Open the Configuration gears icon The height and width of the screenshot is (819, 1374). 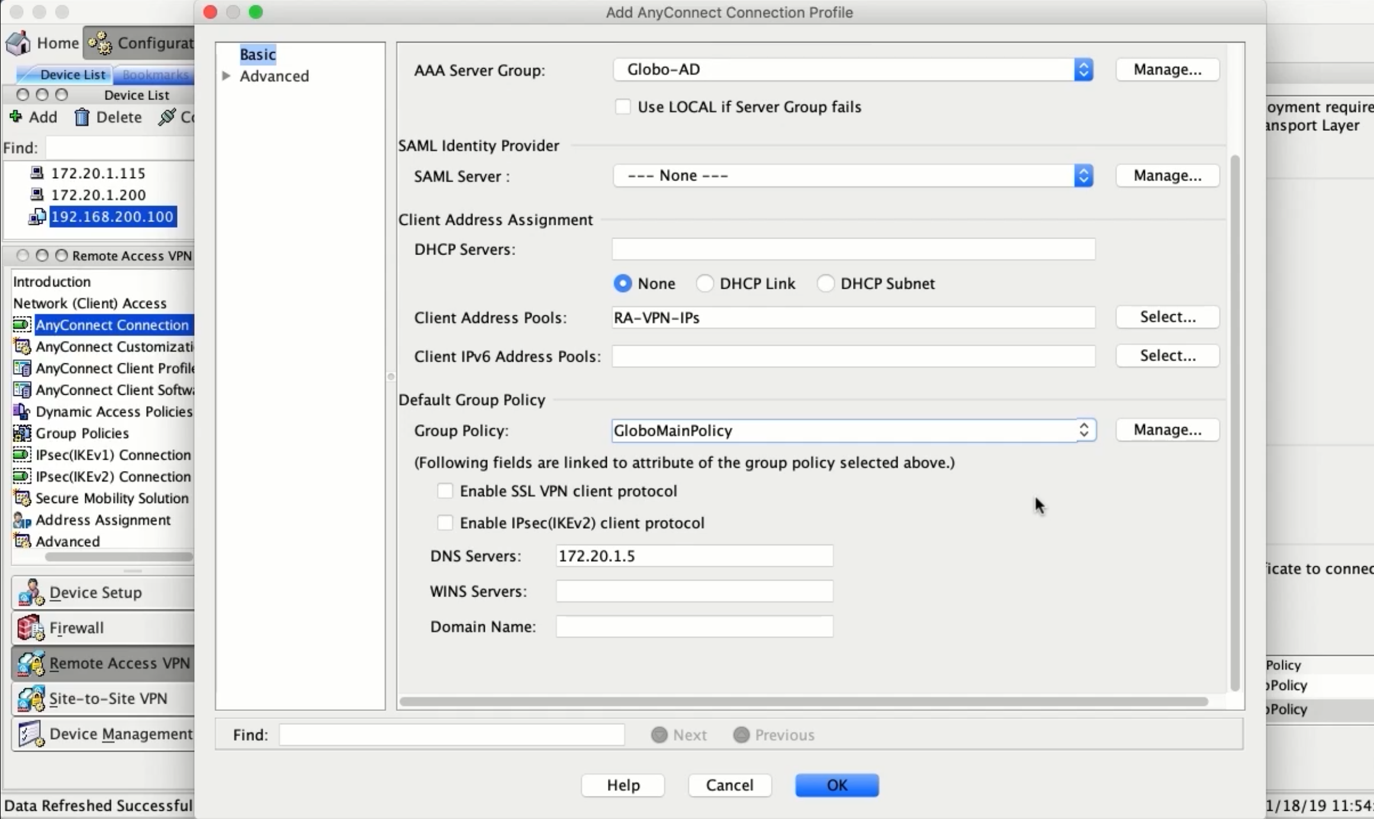99,43
